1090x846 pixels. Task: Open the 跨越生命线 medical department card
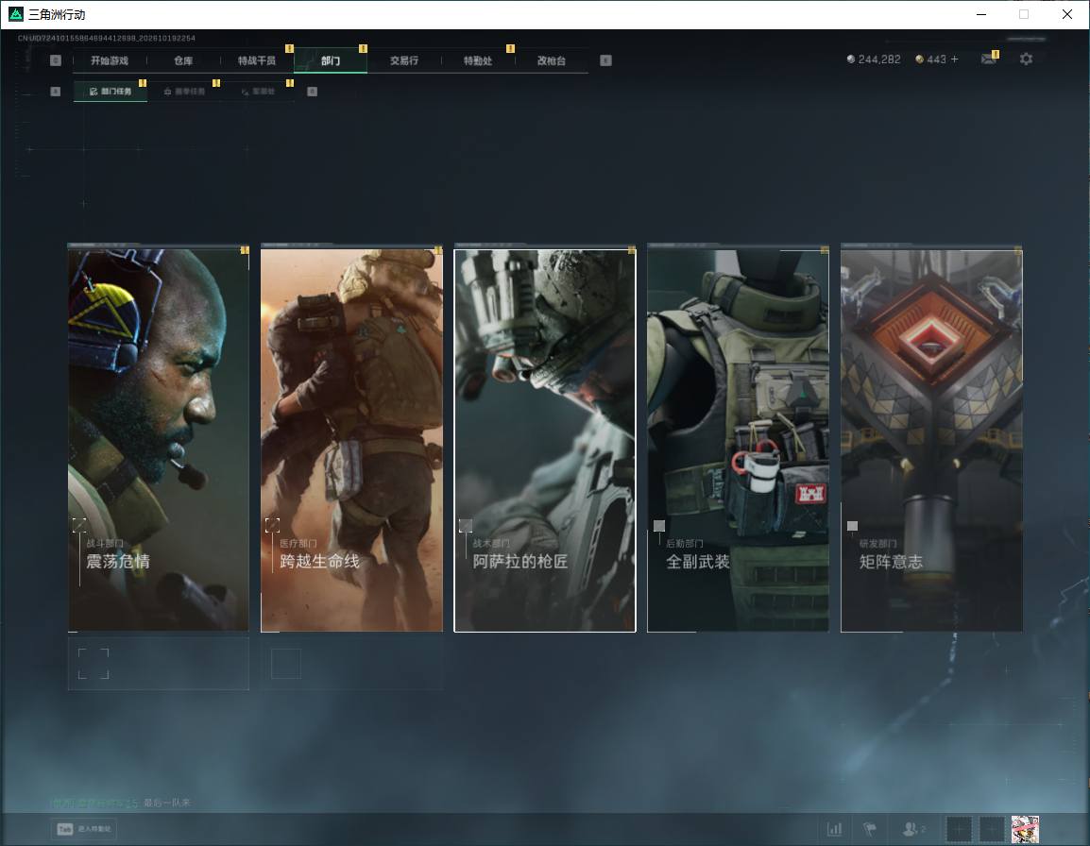351,439
